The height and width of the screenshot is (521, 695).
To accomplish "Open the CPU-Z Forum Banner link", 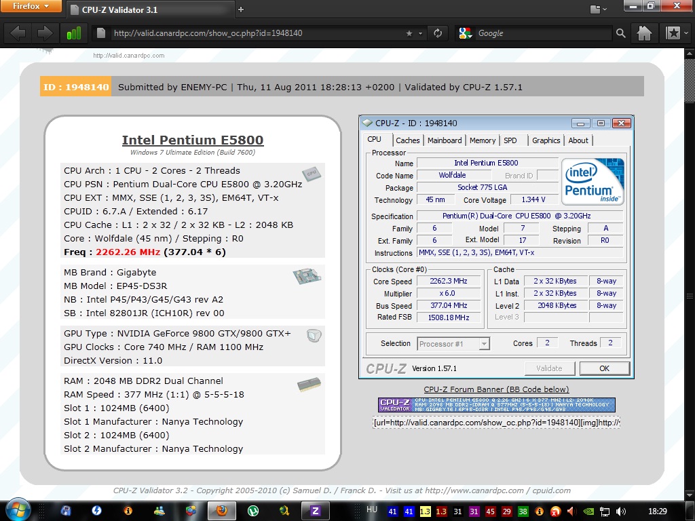I will (x=496, y=389).
